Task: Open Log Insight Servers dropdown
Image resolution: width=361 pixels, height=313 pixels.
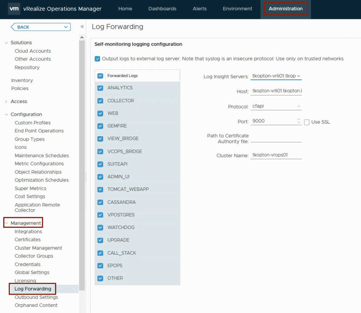Action: click(276, 76)
